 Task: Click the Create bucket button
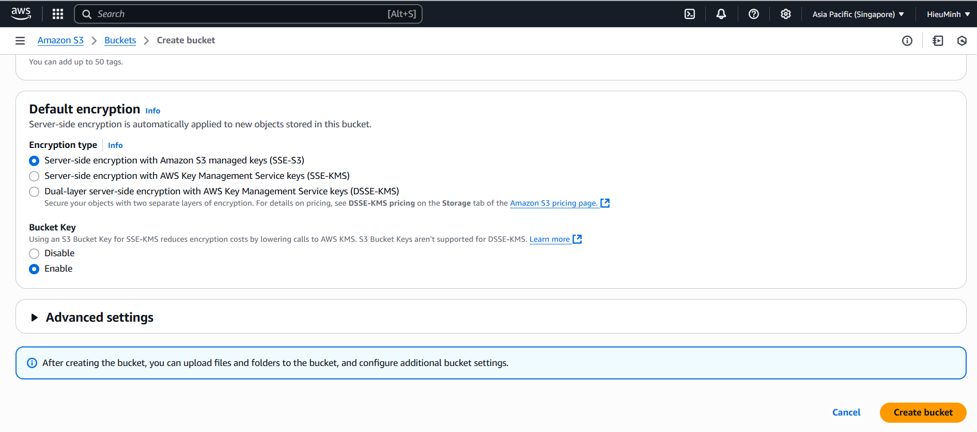[x=923, y=412]
